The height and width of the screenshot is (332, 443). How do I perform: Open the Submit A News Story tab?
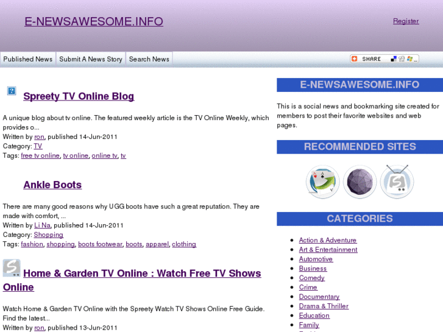[x=91, y=59]
